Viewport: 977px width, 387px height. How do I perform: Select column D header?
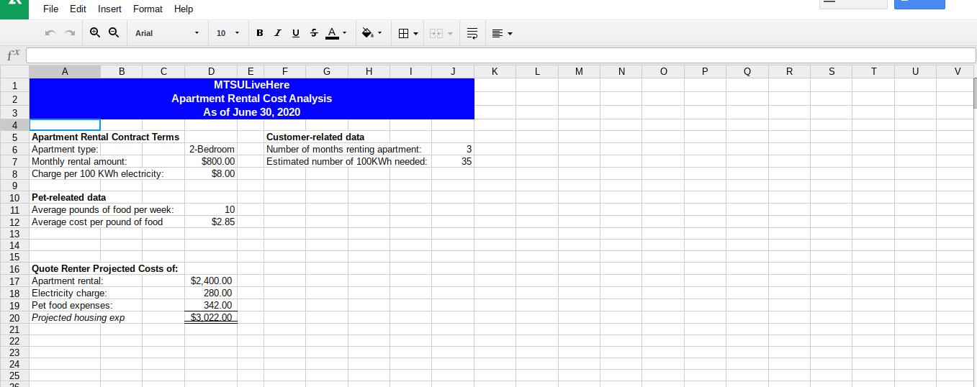pyautogui.click(x=211, y=71)
